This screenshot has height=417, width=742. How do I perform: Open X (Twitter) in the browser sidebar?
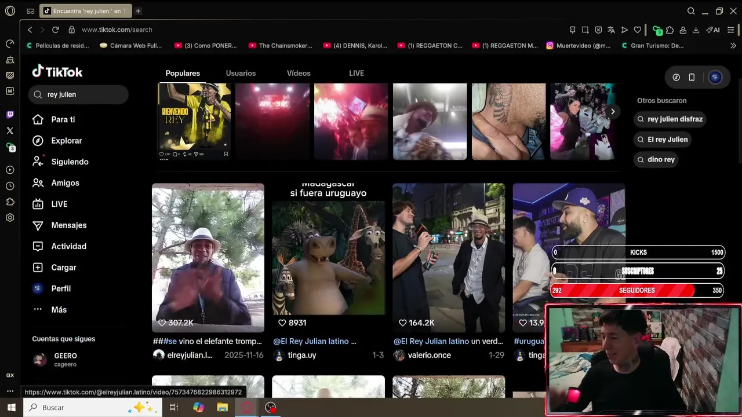pos(10,131)
